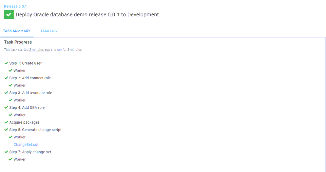Download the ChangeSet.sql artifact
326x172 pixels.
click(x=26, y=145)
